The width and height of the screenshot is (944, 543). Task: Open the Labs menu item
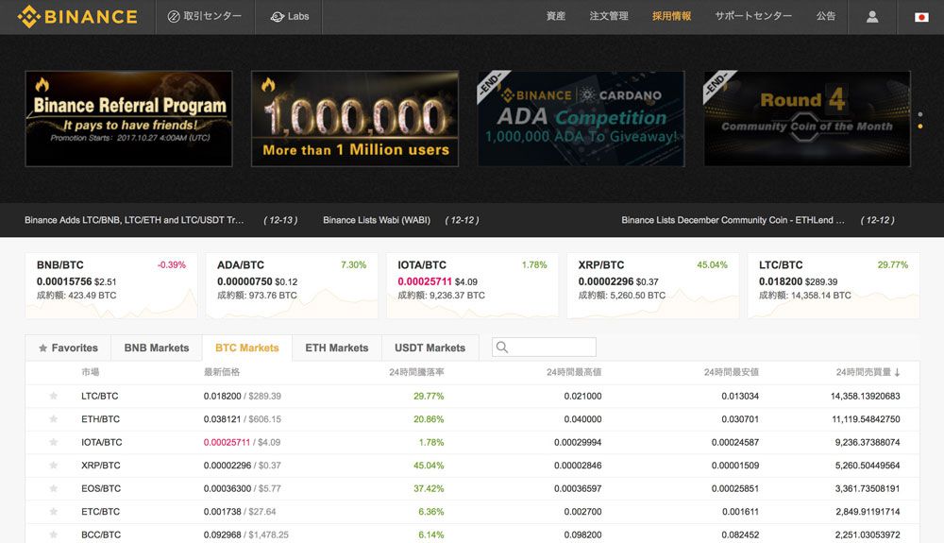(290, 16)
